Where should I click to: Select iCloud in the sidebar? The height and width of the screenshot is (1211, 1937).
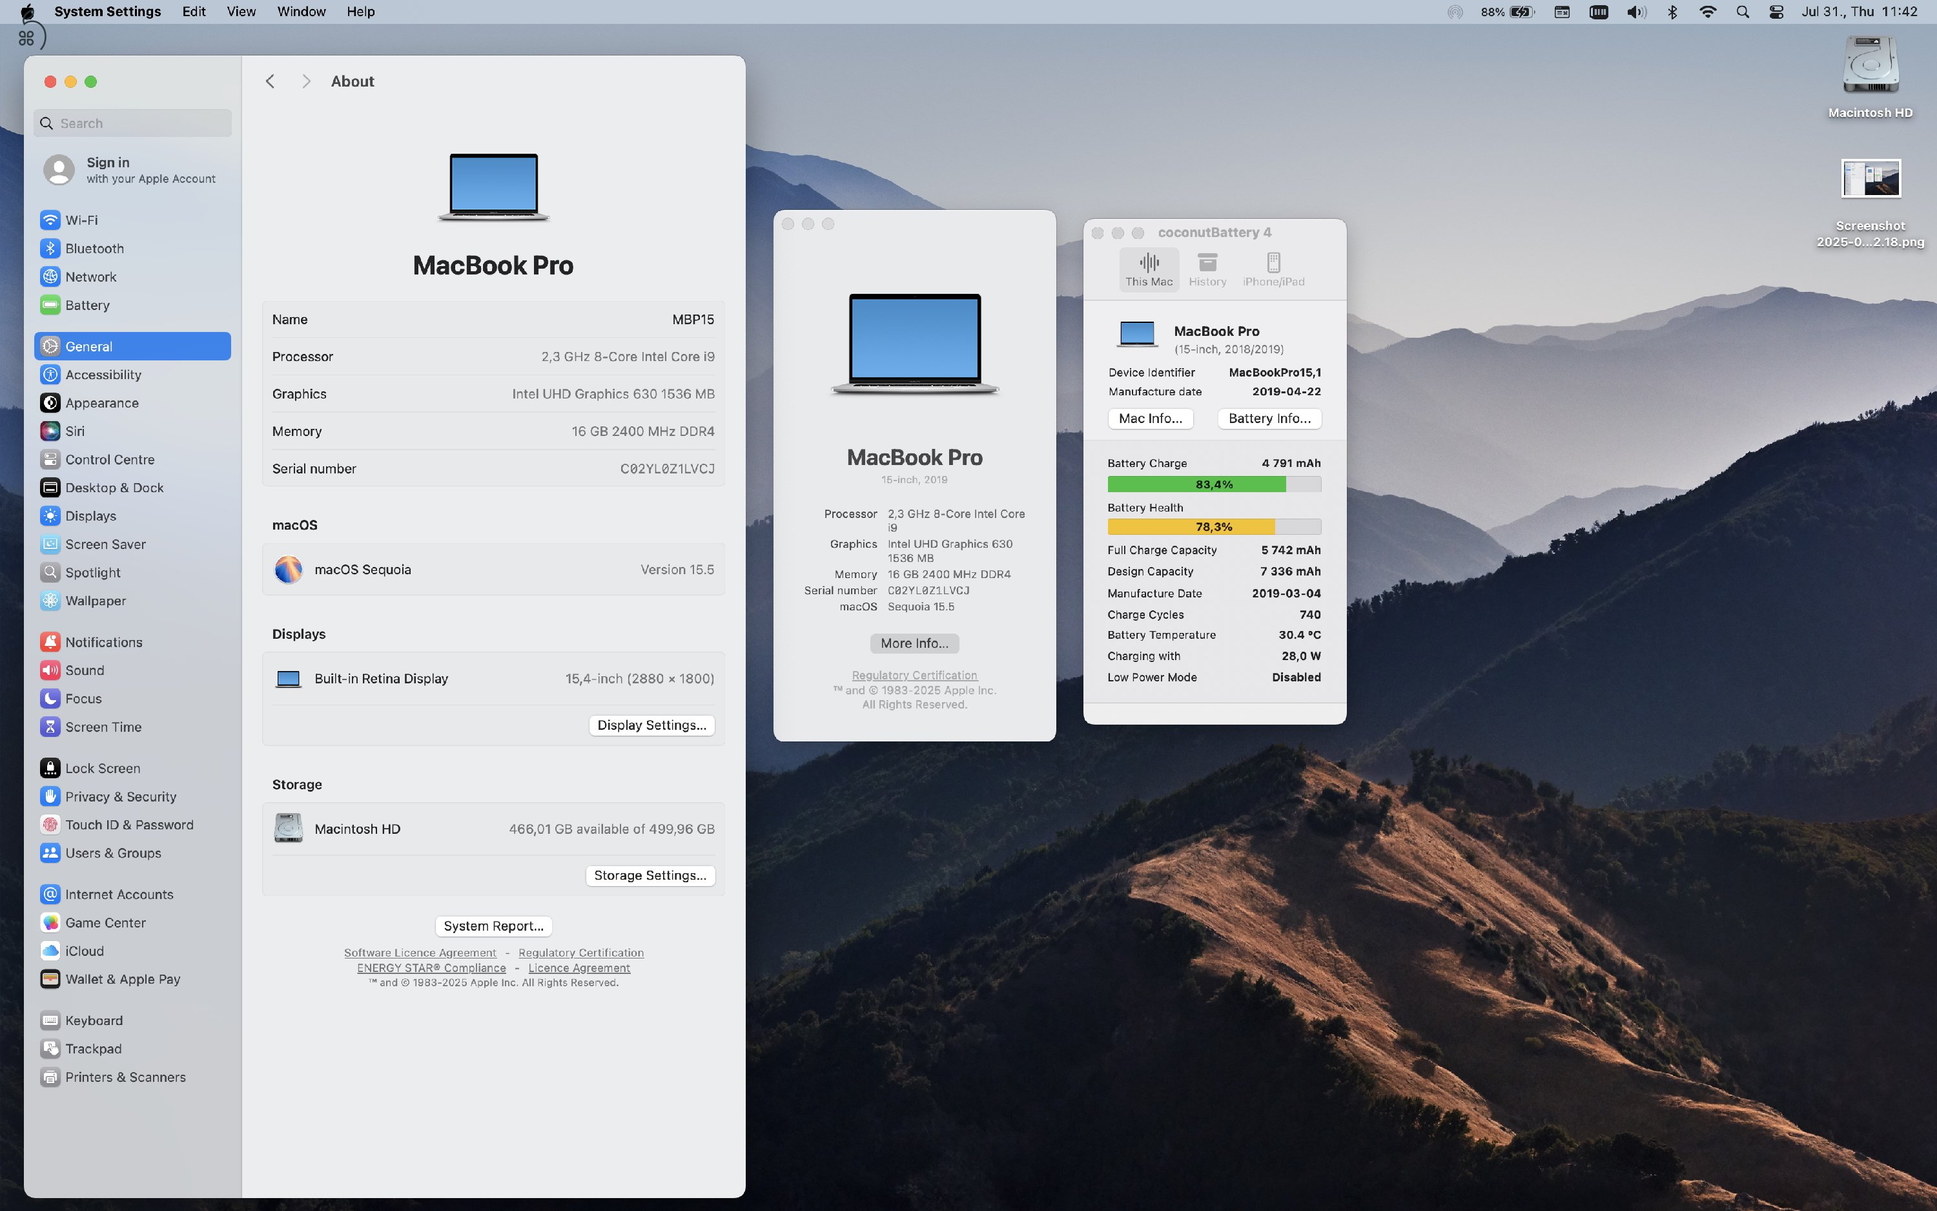[x=132, y=951]
